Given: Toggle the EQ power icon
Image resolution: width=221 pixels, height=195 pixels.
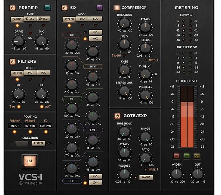Looking at the screenshot, I should [65, 8].
